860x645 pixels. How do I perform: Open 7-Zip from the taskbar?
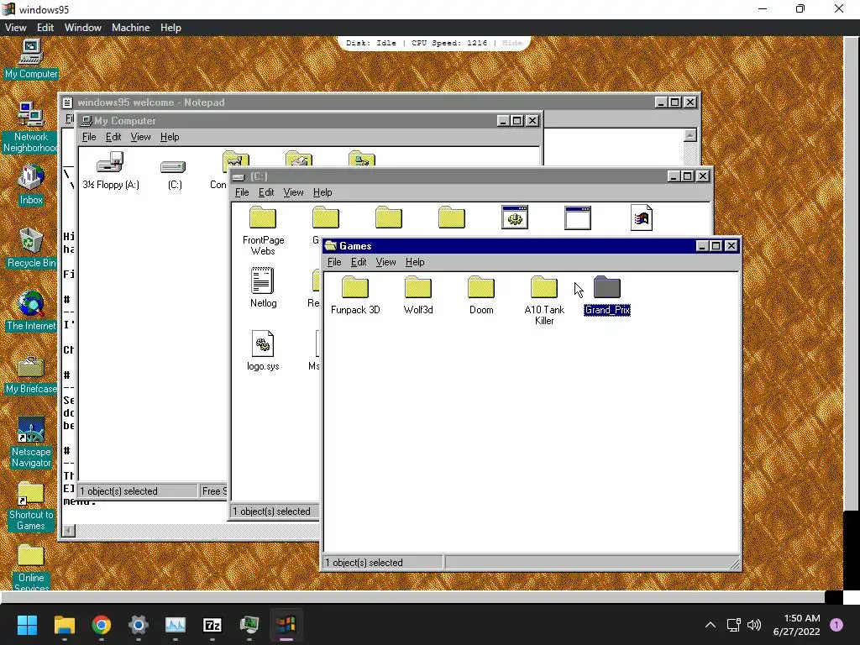click(212, 625)
